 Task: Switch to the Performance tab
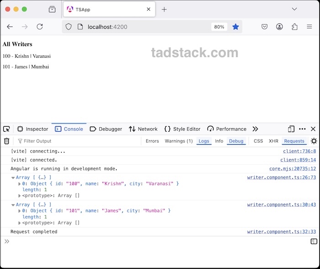point(227,129)
